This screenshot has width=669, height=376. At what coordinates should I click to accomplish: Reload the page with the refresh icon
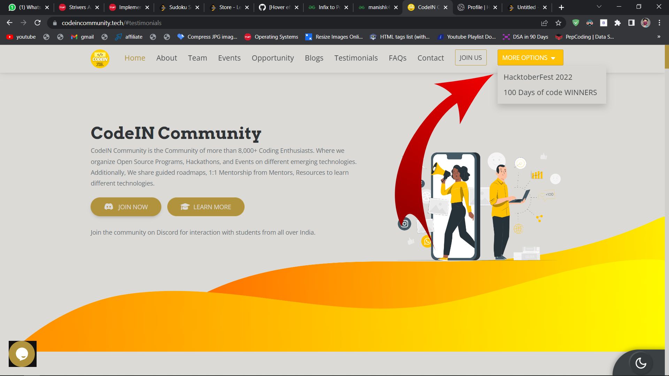[37, 23]
